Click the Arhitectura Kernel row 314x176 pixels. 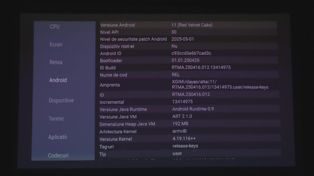(188, 131)
